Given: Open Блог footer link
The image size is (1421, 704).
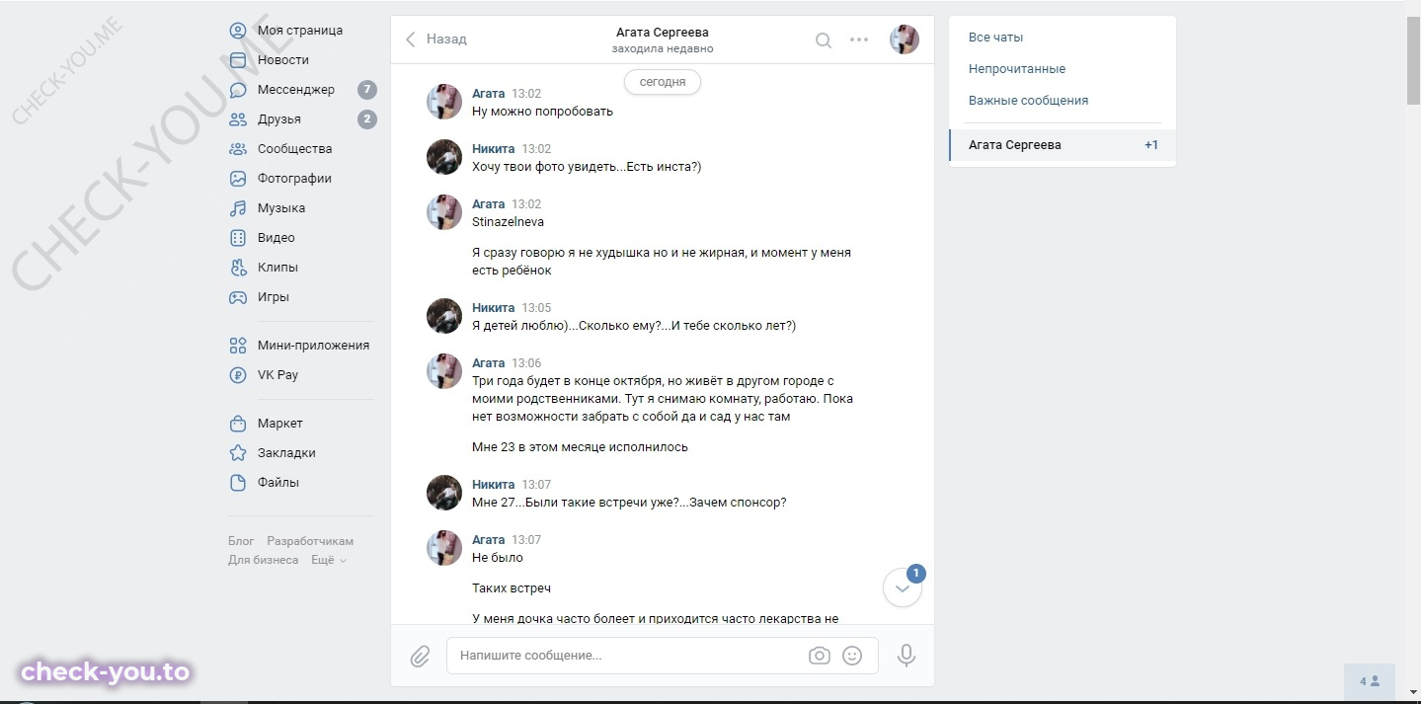Looking at the screenshot, I should coord(241,541).
